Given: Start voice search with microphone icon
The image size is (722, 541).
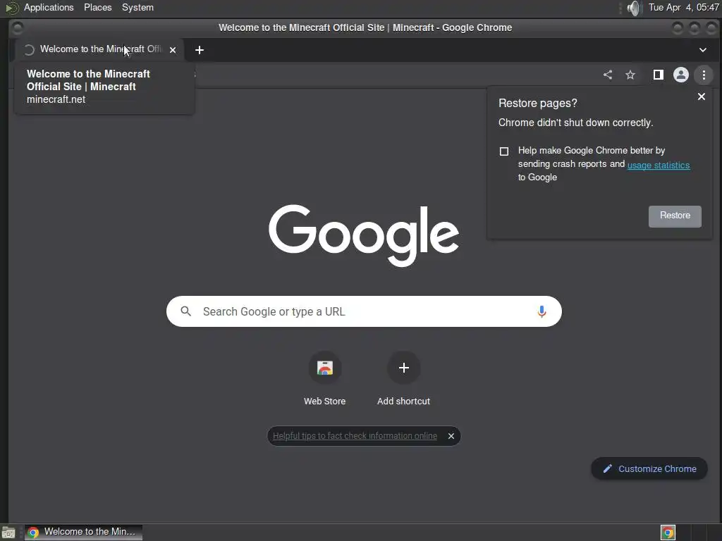Looking at the screenshot, I should 541,311.
